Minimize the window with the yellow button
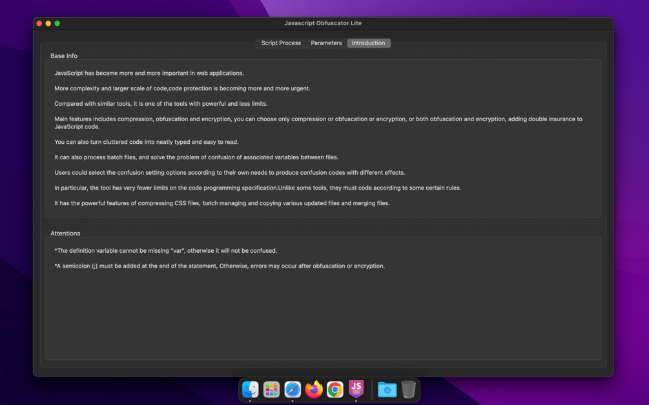 pyautogui.click(x=48, y=24)
